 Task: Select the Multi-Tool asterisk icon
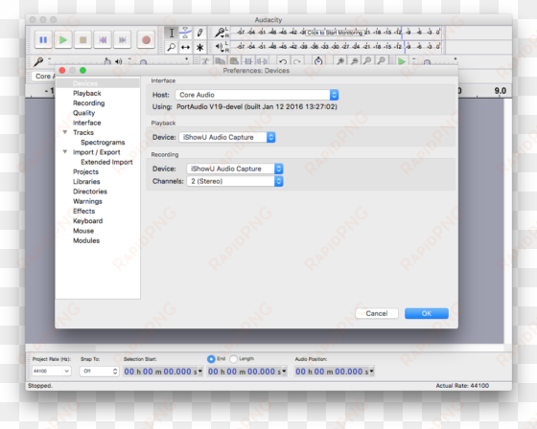199,47
